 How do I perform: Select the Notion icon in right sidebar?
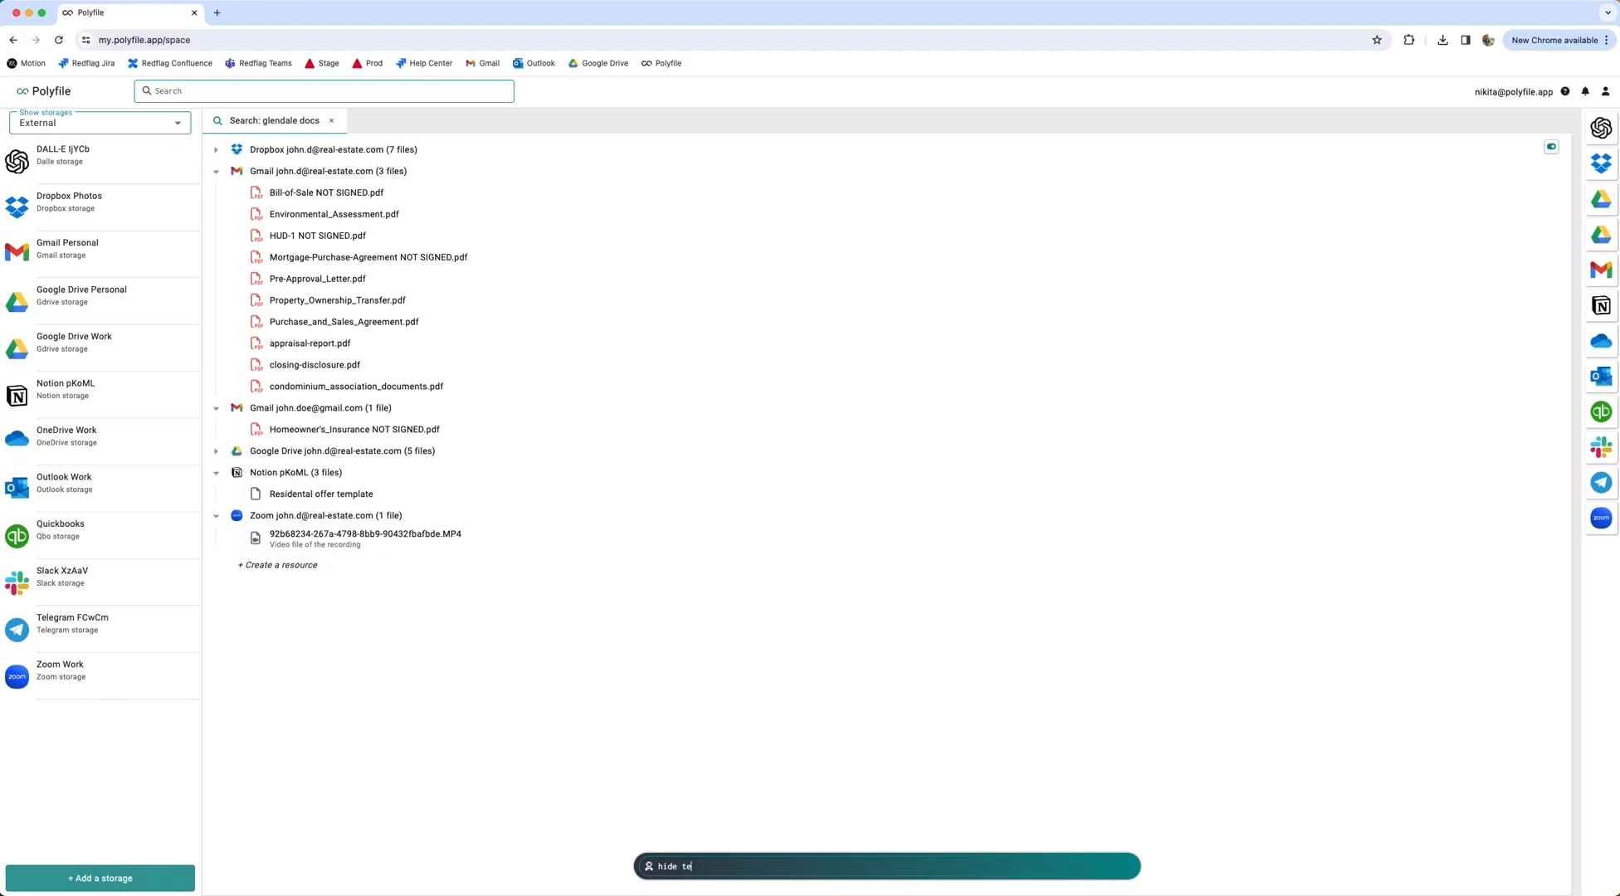[1601, 305]
